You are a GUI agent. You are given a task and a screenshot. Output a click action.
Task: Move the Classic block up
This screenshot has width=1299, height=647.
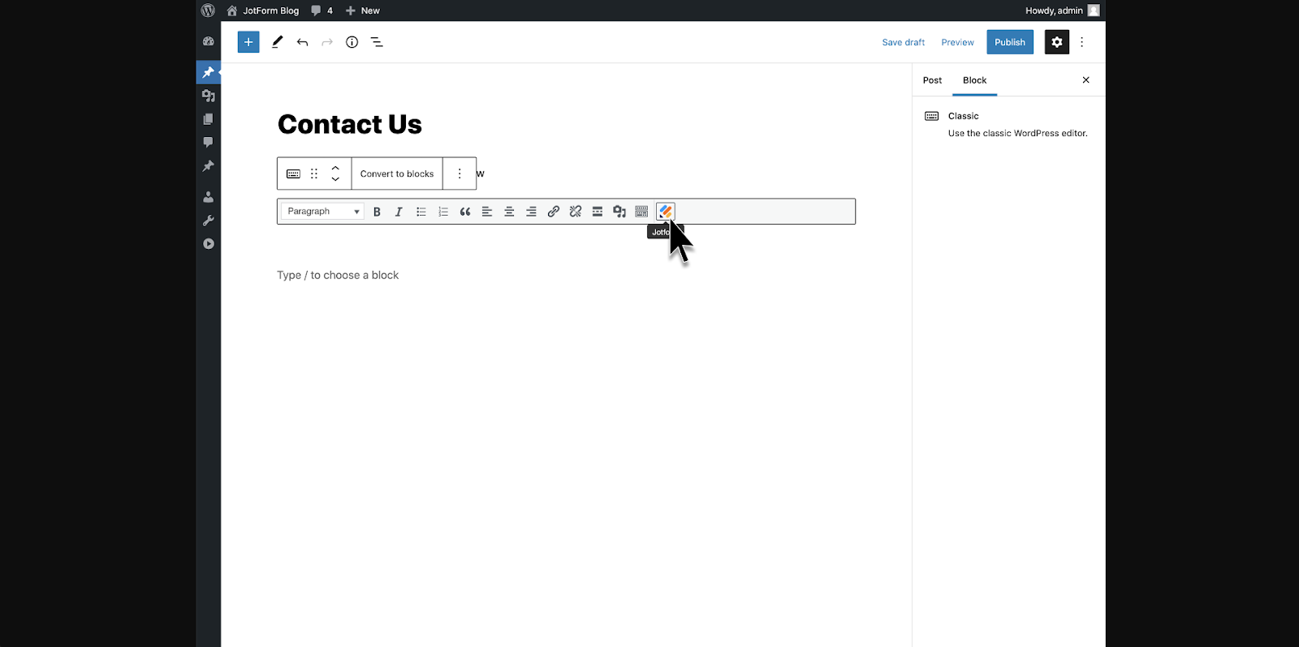[x=335, y=168]
